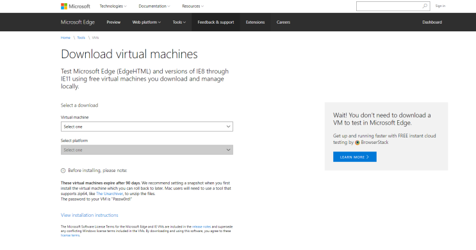Image resolution: width=476 pixels, height=250 pixels.
Task: Open Feedback & support nav item
Action: click(x=215, y=22)
